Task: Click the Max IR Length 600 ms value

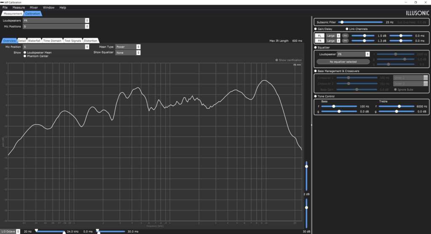Action: click(x=297, y=41)
